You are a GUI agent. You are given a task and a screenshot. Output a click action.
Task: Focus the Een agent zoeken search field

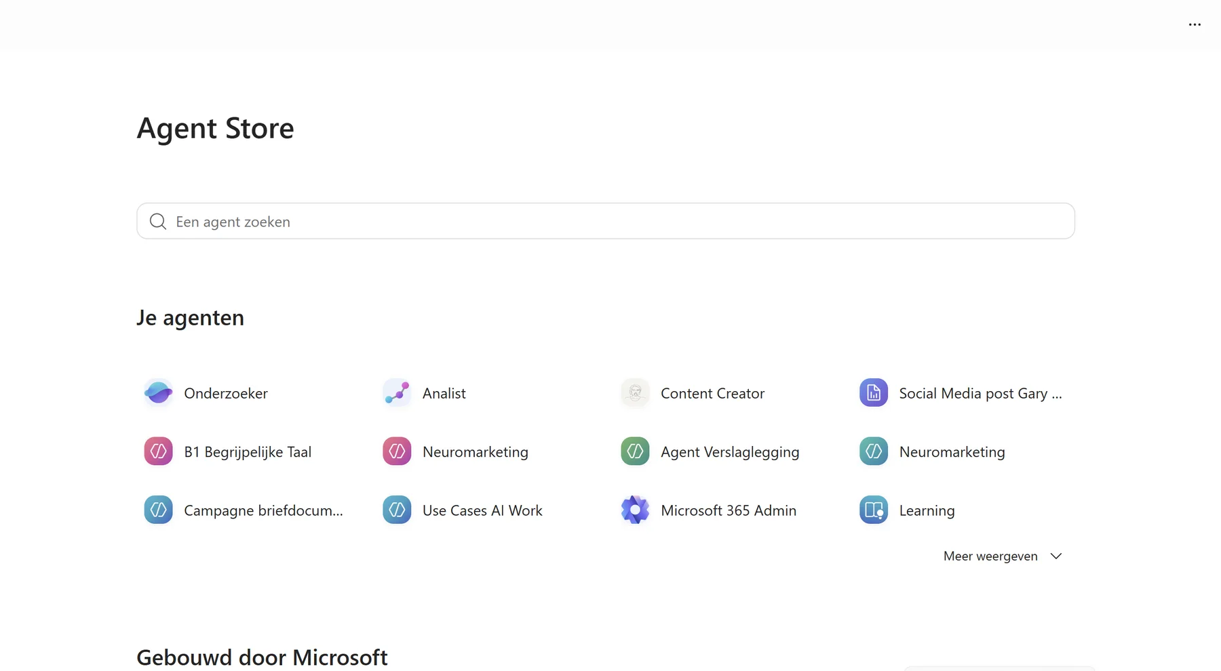pos(606,221)
